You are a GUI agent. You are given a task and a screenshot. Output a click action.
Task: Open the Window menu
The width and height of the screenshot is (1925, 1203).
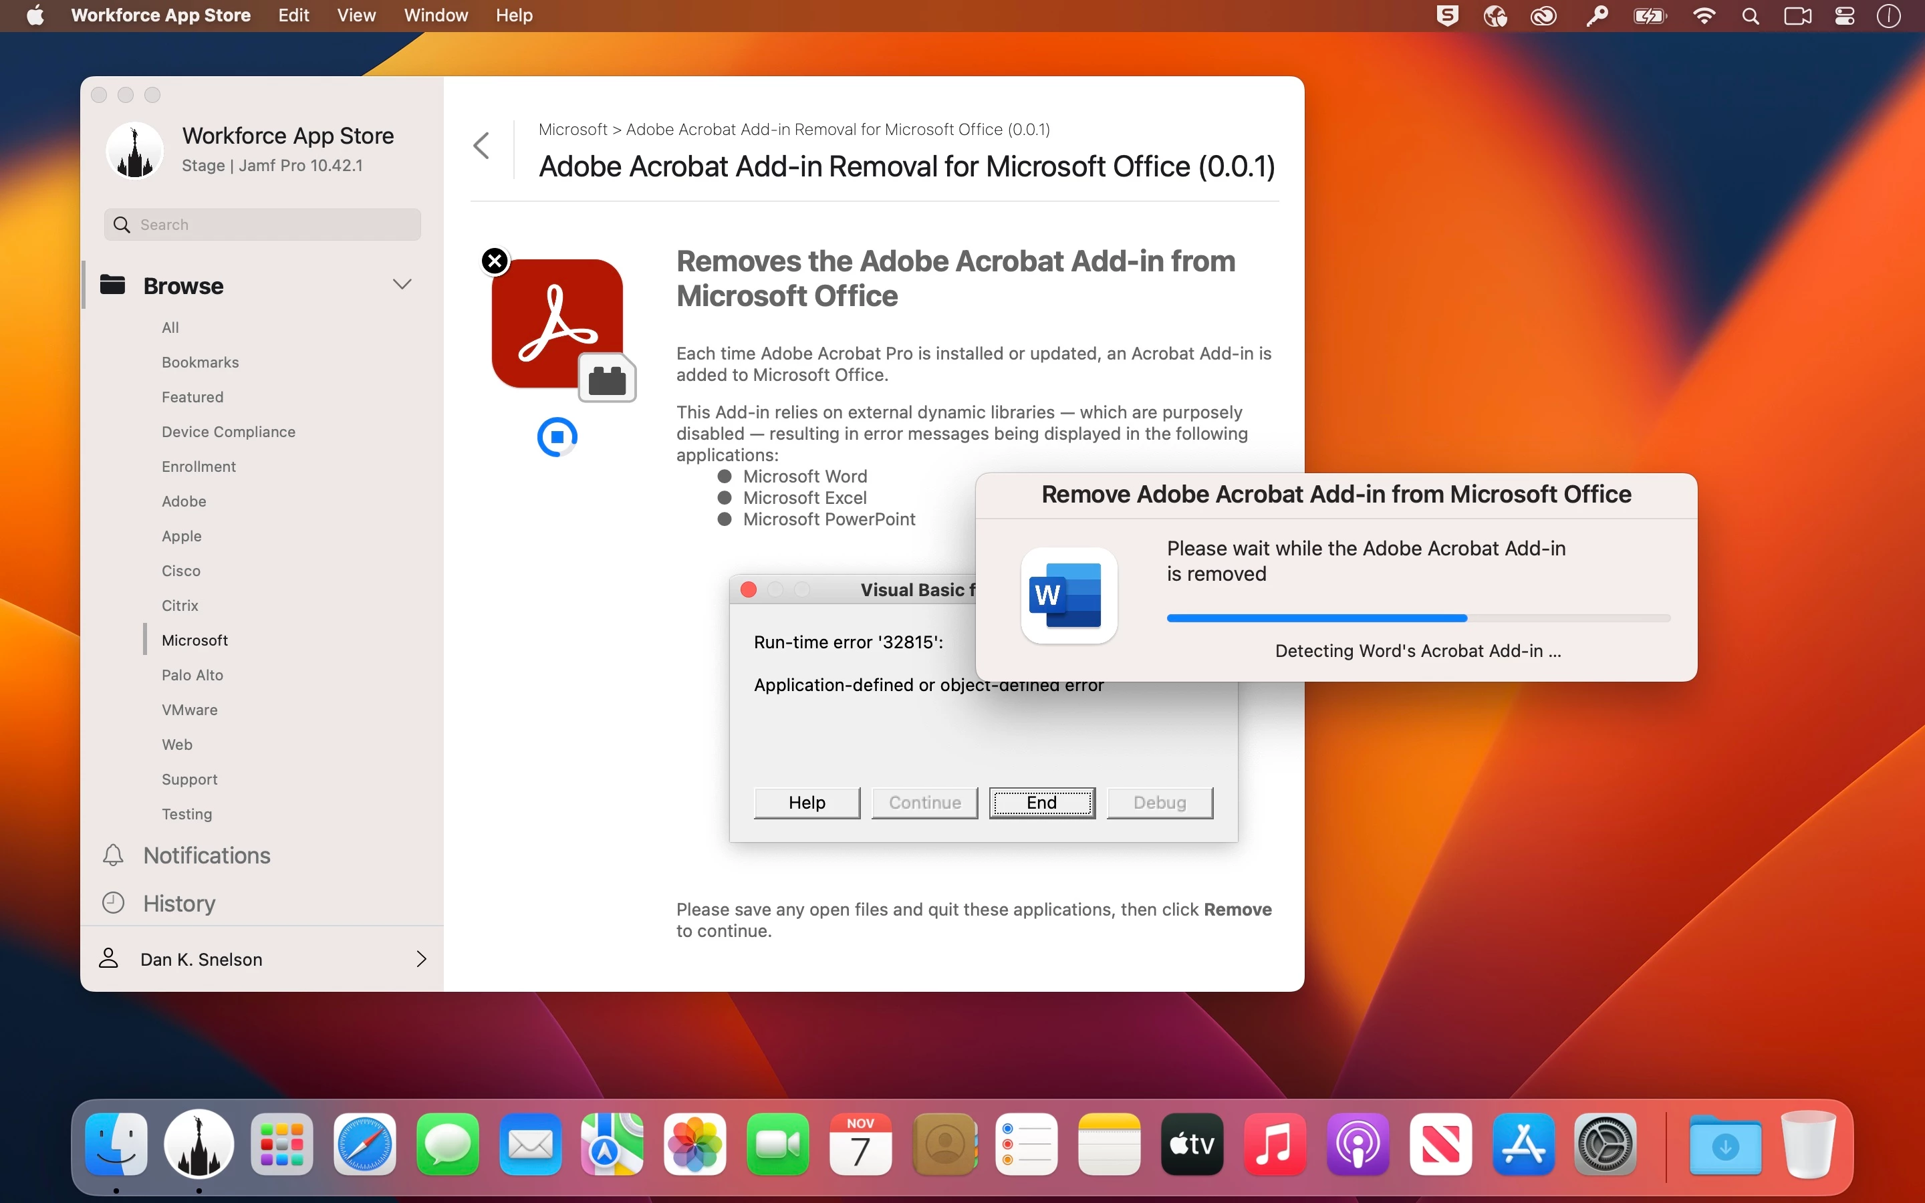pos(436,15)
